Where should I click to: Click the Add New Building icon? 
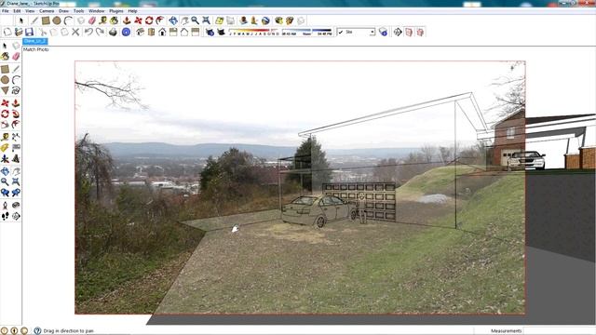(243, 20)
